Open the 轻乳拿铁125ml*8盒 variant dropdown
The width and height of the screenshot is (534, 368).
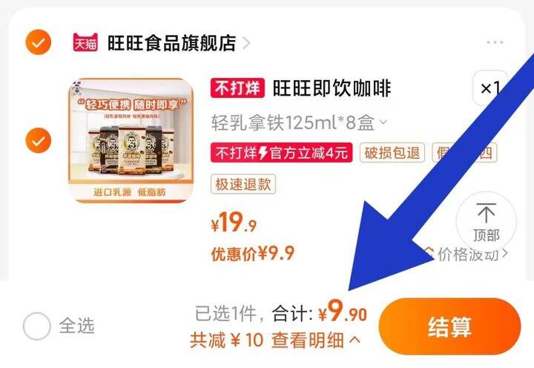coord(299,122)
